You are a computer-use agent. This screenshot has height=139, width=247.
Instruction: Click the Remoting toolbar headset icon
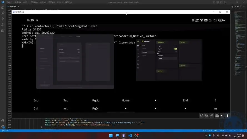[212, 116]
